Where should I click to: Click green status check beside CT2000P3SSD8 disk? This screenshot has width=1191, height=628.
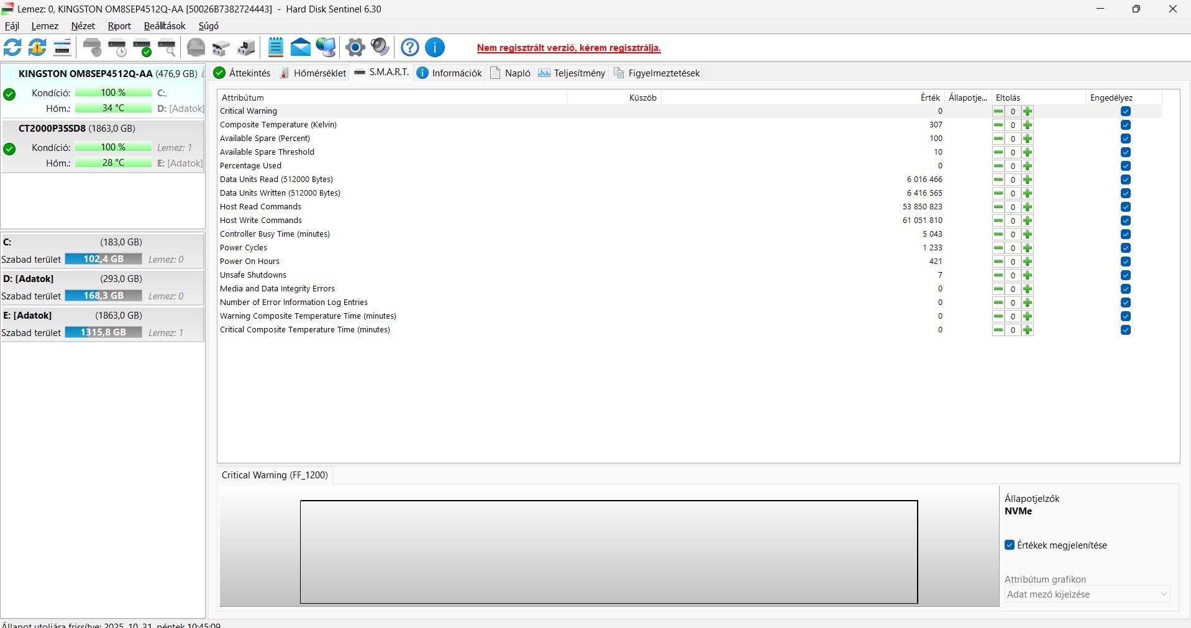coord(9,149)
